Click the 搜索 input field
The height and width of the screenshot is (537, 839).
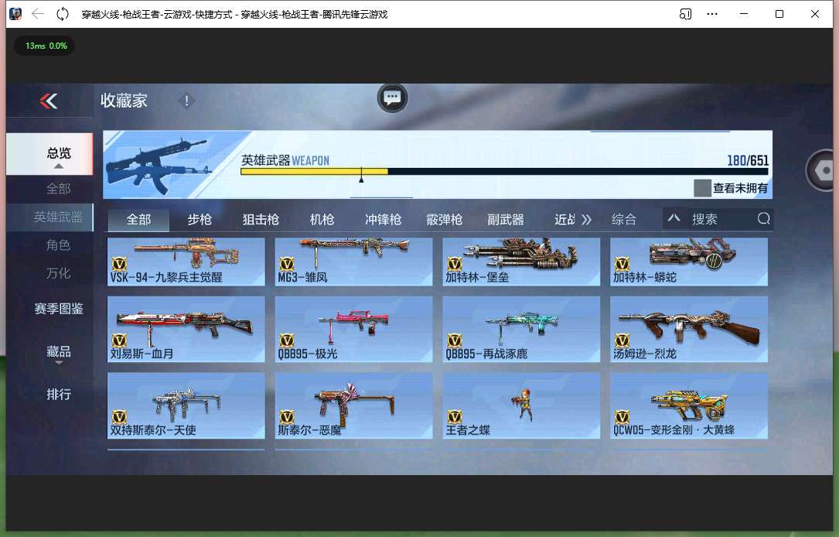(x=720, y=219)
